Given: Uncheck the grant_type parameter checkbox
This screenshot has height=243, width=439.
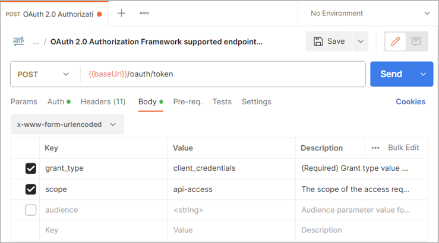Looking at the screenshot, I should pos(31,168).
